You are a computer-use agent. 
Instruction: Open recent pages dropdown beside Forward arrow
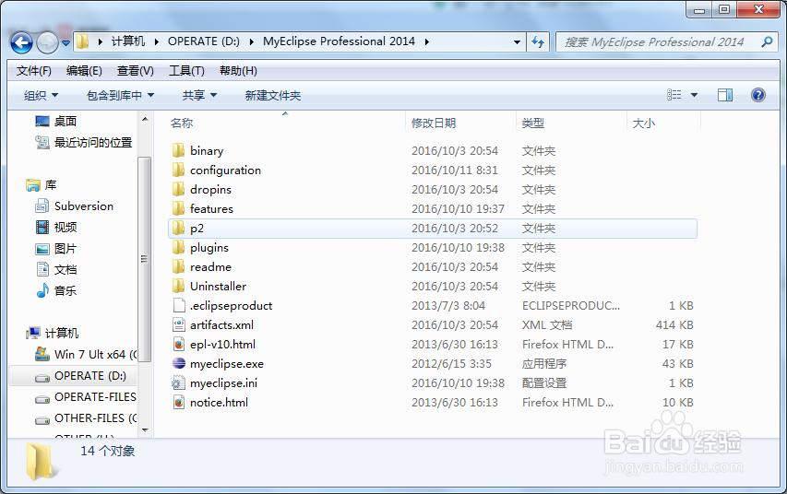66,43
